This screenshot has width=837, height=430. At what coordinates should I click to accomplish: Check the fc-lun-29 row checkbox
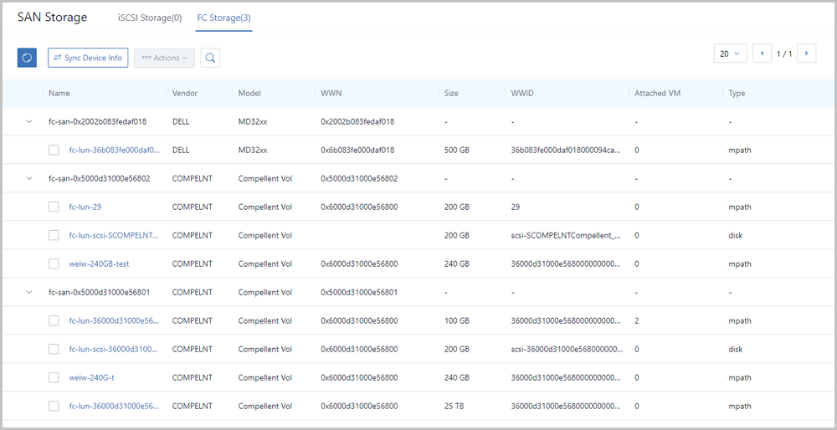pyautogui.click(x=54, y=207)
